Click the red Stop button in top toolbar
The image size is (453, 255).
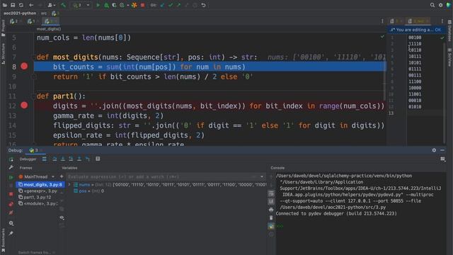pos(142,5)
